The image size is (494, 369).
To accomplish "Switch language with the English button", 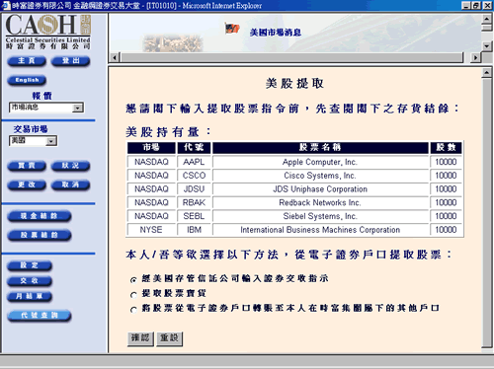I will (x=27, y=80).
